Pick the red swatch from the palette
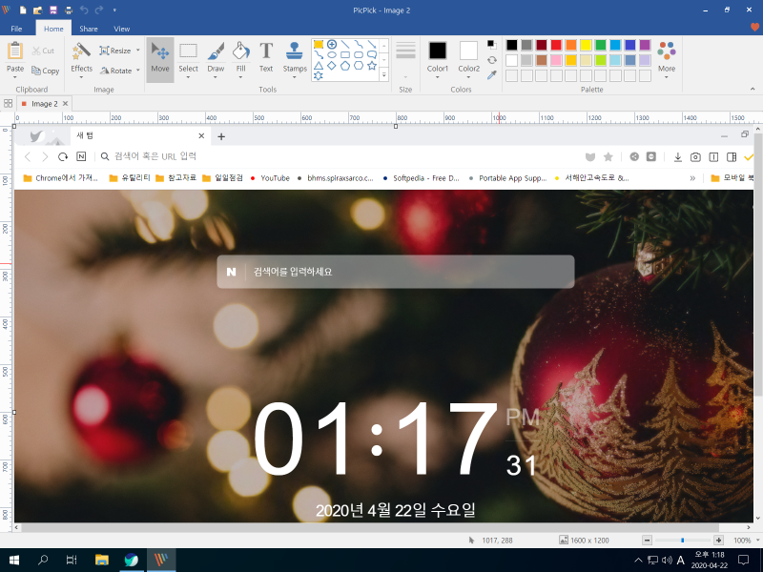Image resolution: width=763 pixels, height=572 pixels. click(554, 45)
